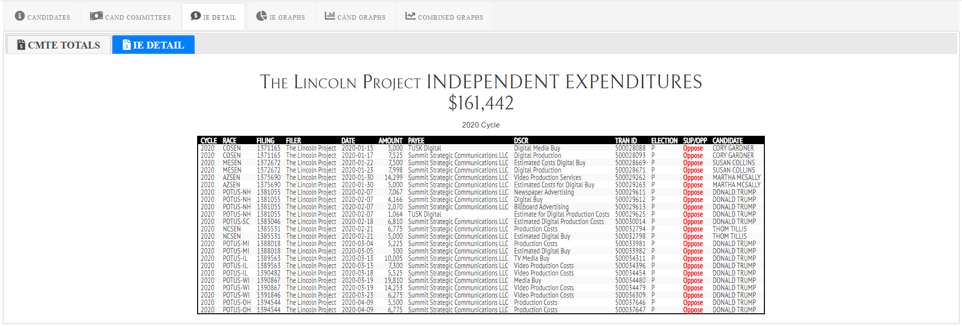Viewport: 962px width, 326px height.
Task: Click amount 500 cell
Action: 398,251
